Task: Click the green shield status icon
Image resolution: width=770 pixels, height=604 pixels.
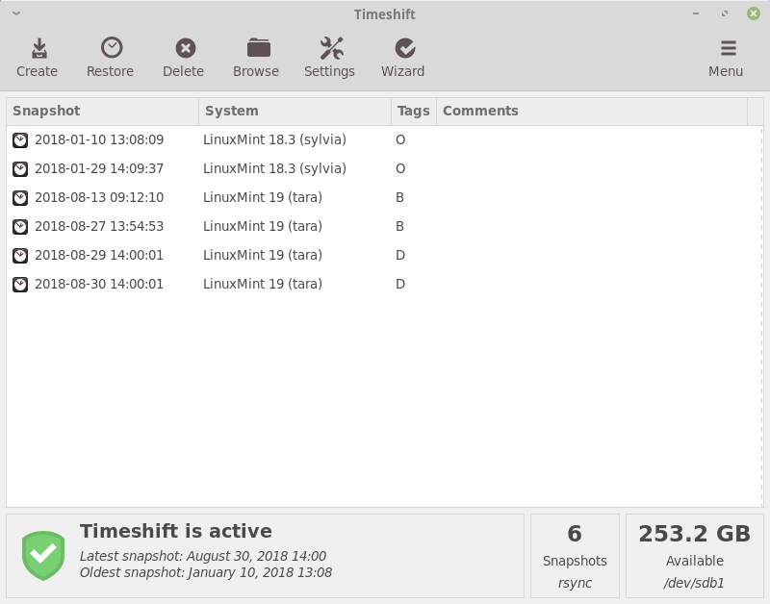Action: 43,555
